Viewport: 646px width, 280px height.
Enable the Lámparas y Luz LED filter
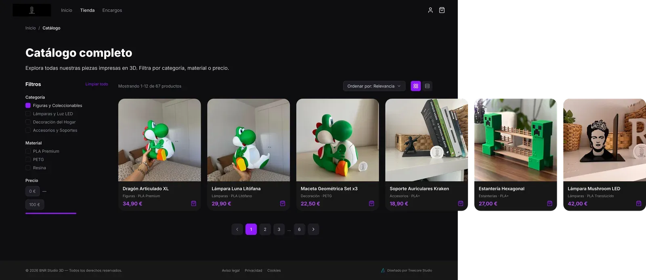coord(28,114)
